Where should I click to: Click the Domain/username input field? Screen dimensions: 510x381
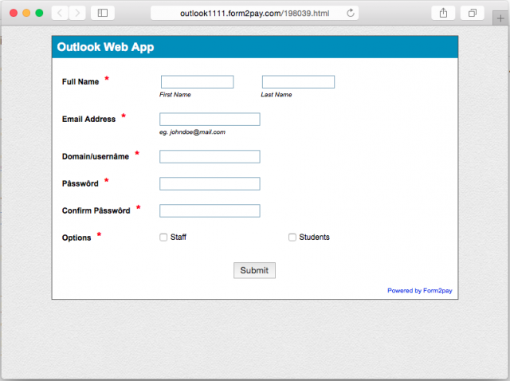pyautogui.click(x=210, y=156)
